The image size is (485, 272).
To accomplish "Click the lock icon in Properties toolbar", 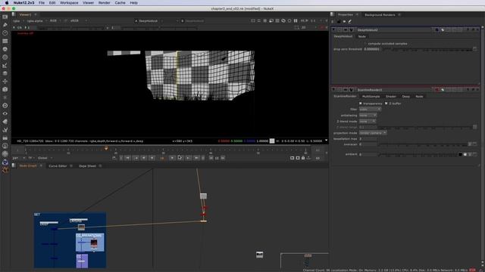I will pos(339,22).
